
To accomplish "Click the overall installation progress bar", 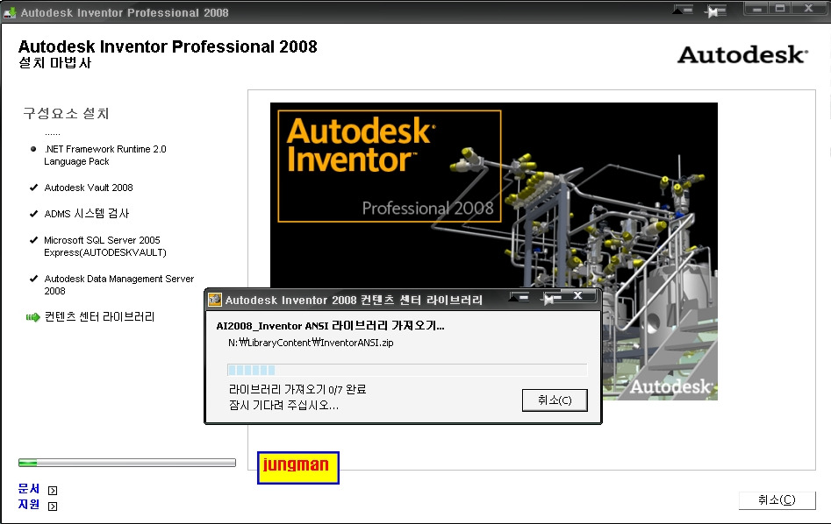I will point(127,464).
